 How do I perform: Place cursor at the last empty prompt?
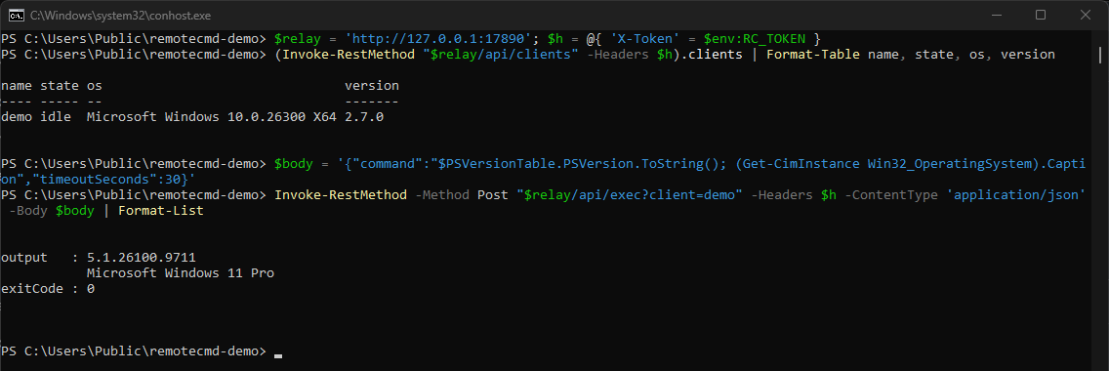(278, 351)
